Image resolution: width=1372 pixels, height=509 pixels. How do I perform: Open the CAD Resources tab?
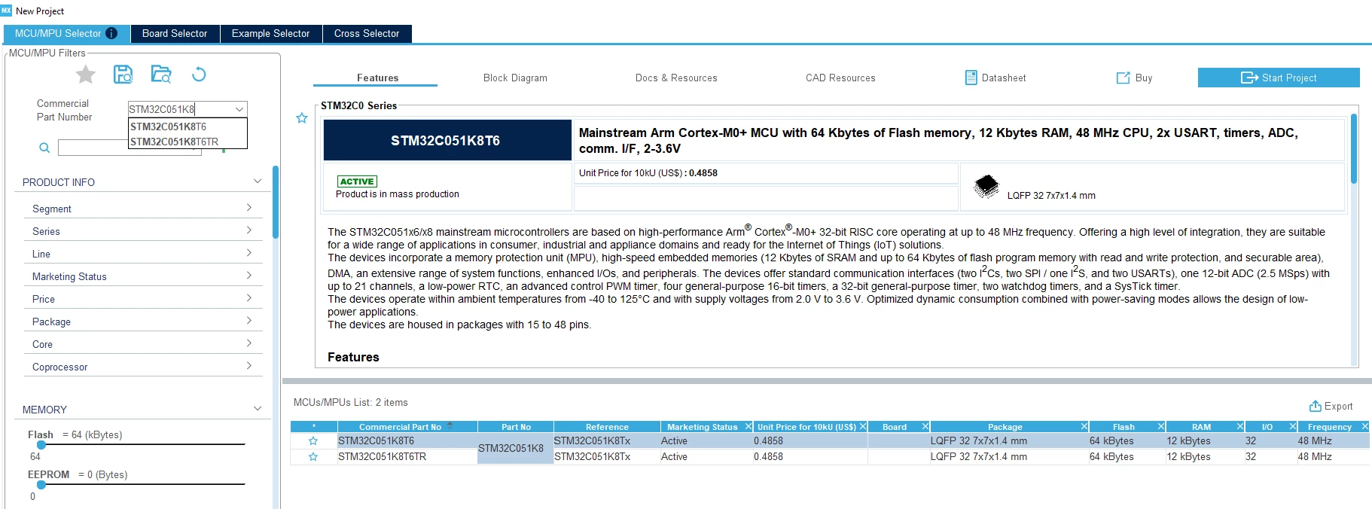pos(840,78)
